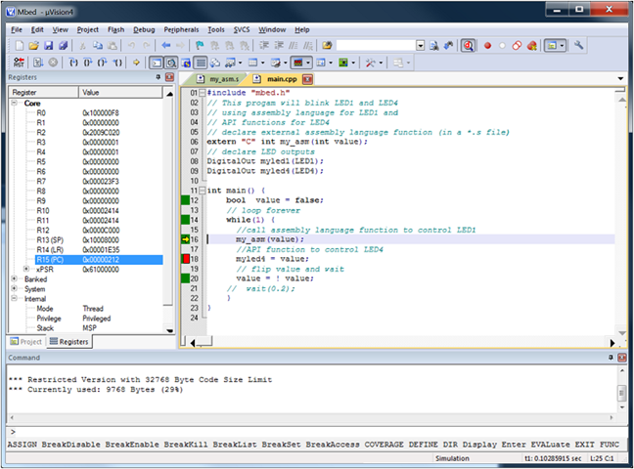The width and height of the screenshot is (634, 469).
Task: Toggle Registers window button
Action: [201, 63]
